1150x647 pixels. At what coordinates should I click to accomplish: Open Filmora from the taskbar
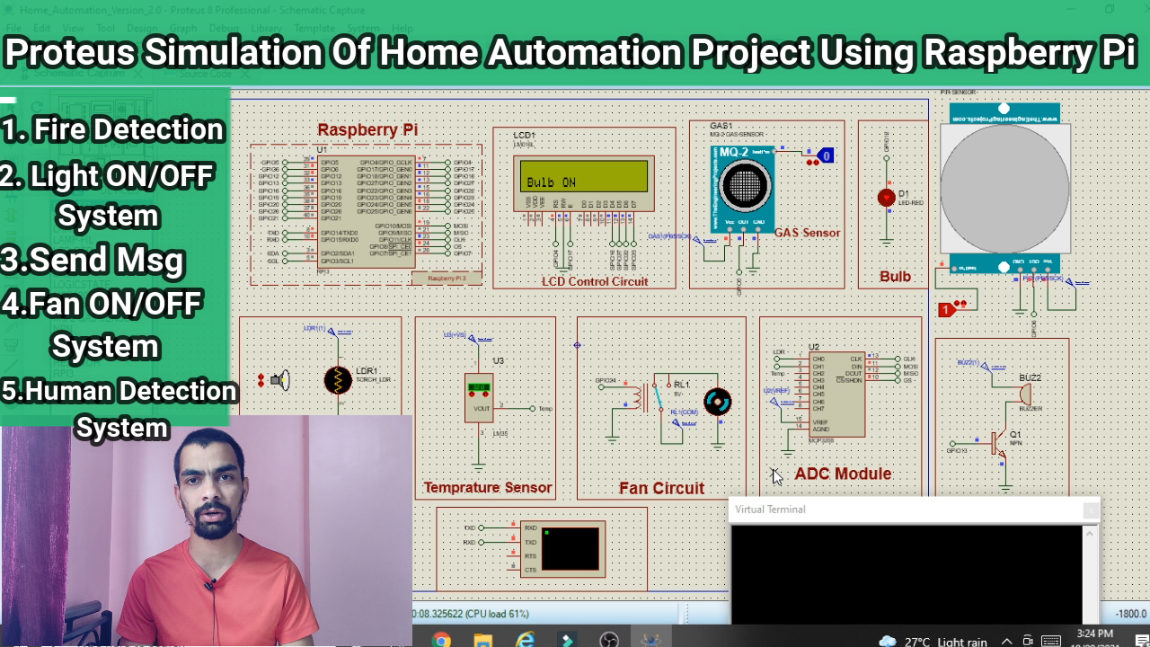coord(568,640)
